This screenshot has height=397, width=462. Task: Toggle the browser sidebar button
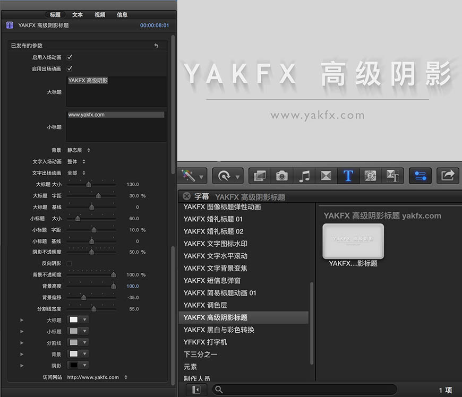pos(196,390)
